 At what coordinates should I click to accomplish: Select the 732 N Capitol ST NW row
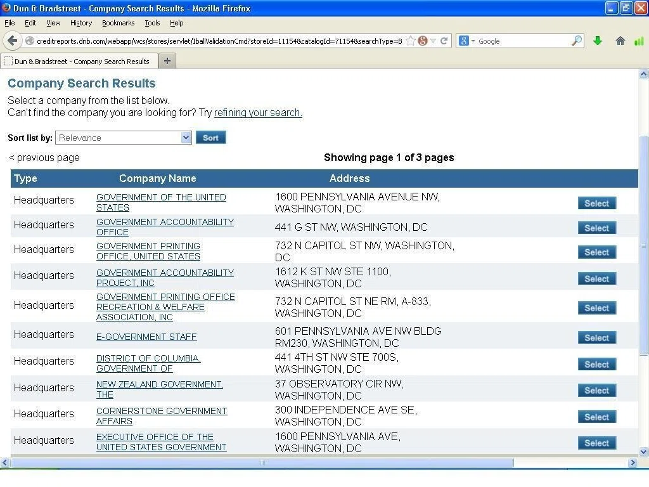[x=597, y=252]
